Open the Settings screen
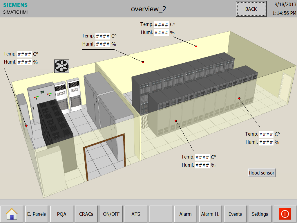 tap(260, 214)
